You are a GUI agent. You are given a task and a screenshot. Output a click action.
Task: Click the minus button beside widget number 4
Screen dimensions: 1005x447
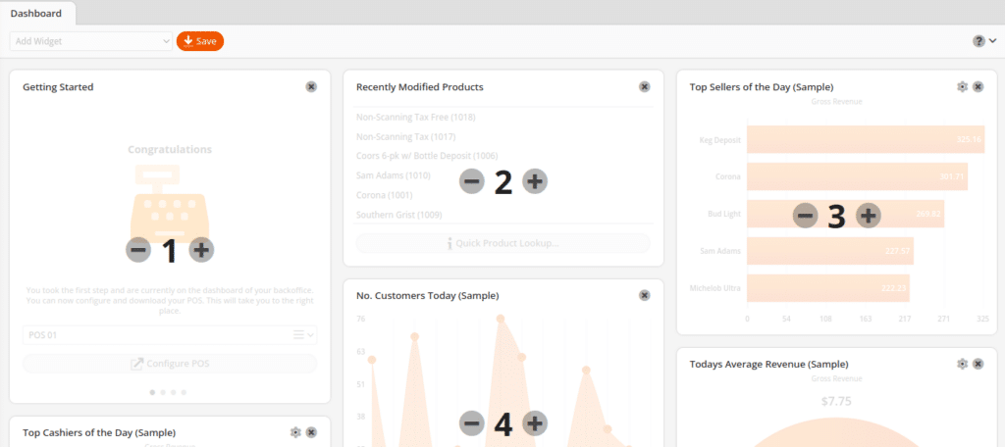point(472,422)
